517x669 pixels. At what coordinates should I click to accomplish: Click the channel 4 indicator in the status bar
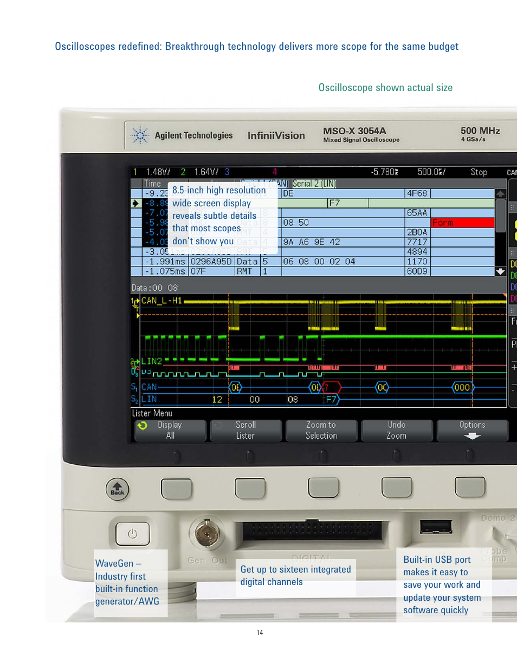(275, 172)
